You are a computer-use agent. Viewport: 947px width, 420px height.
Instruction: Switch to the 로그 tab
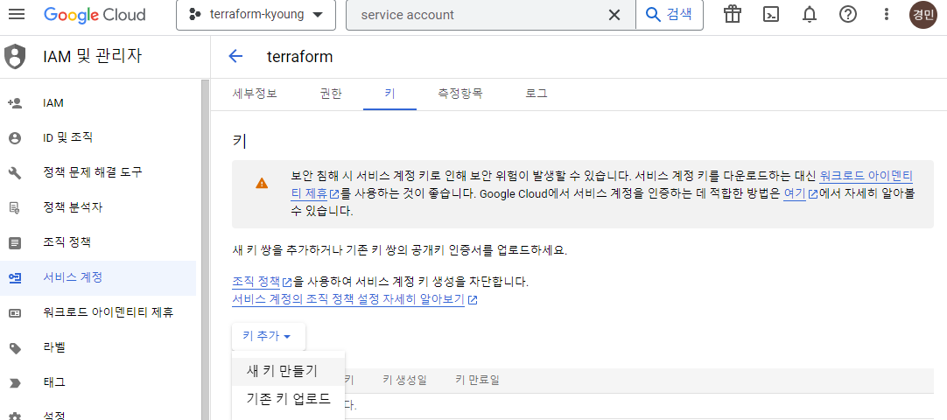coord(537,94)
